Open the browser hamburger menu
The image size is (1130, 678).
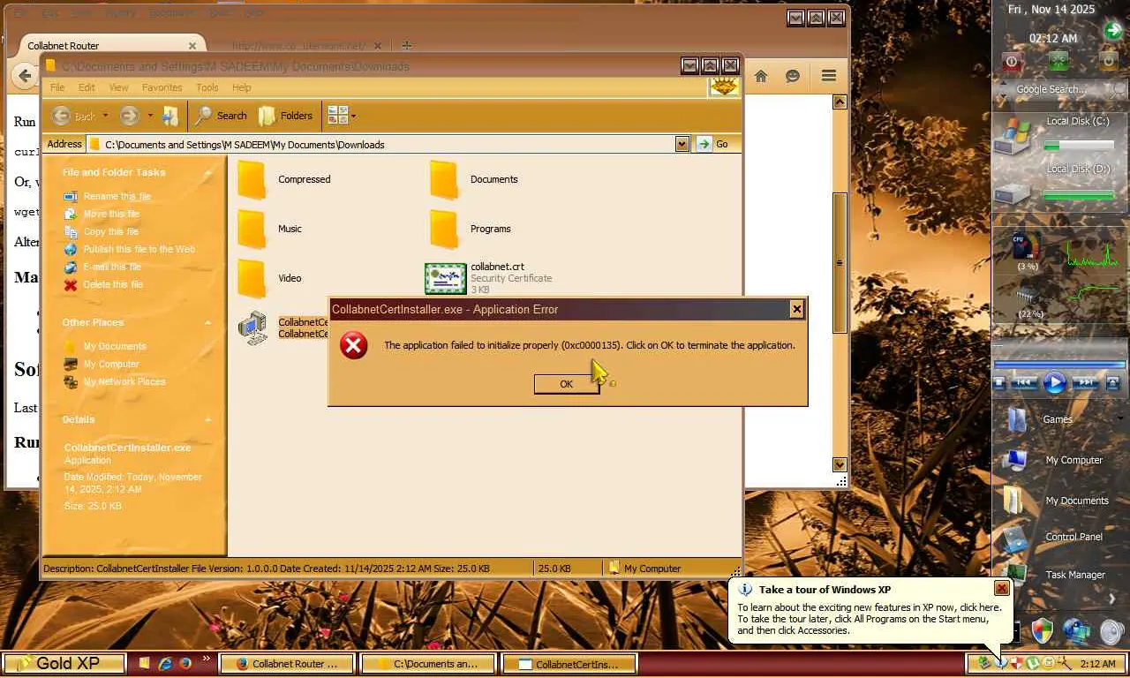[828, 76]
